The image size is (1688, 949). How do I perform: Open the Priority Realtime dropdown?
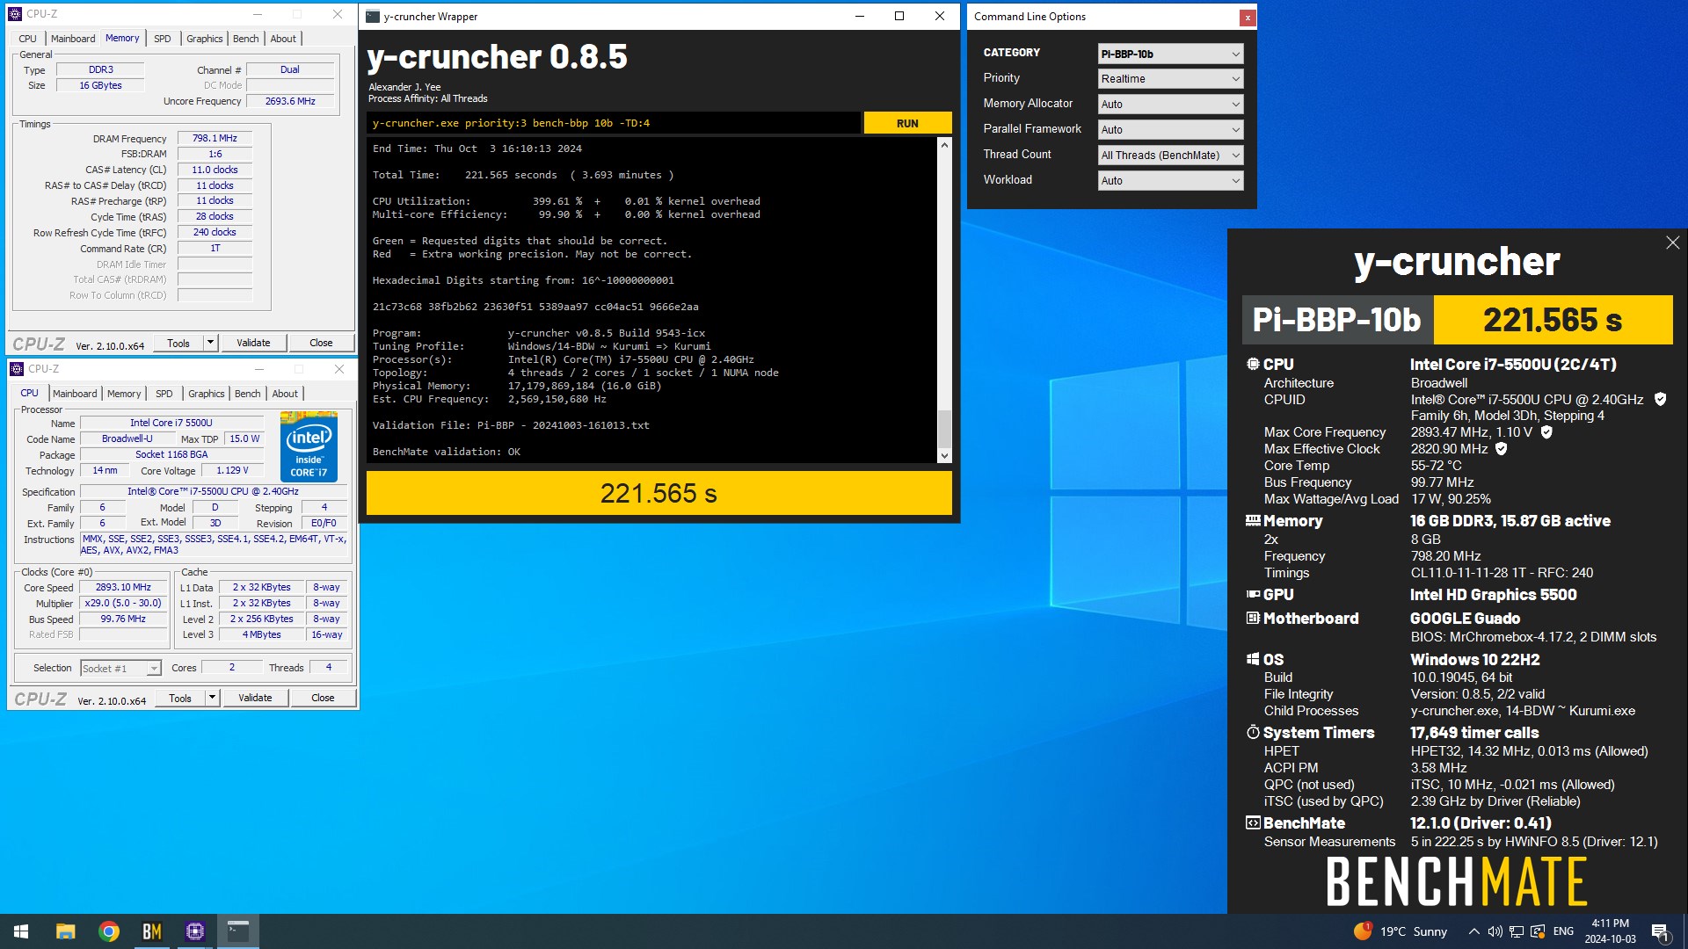click(1170, 79)
